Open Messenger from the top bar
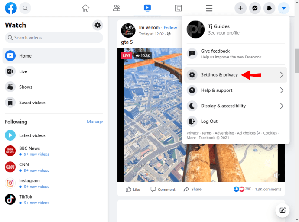 click(255, 8)
